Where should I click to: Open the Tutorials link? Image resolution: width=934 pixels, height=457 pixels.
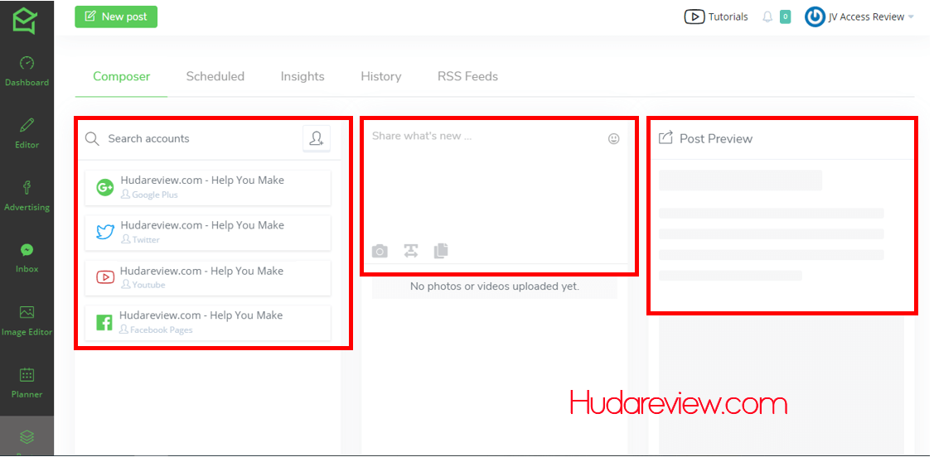click(716, 17)
